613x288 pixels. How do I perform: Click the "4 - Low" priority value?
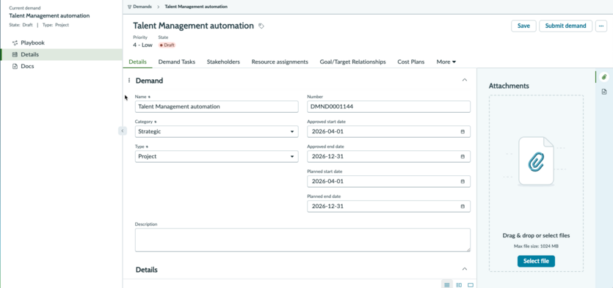[x=142, y=45]
